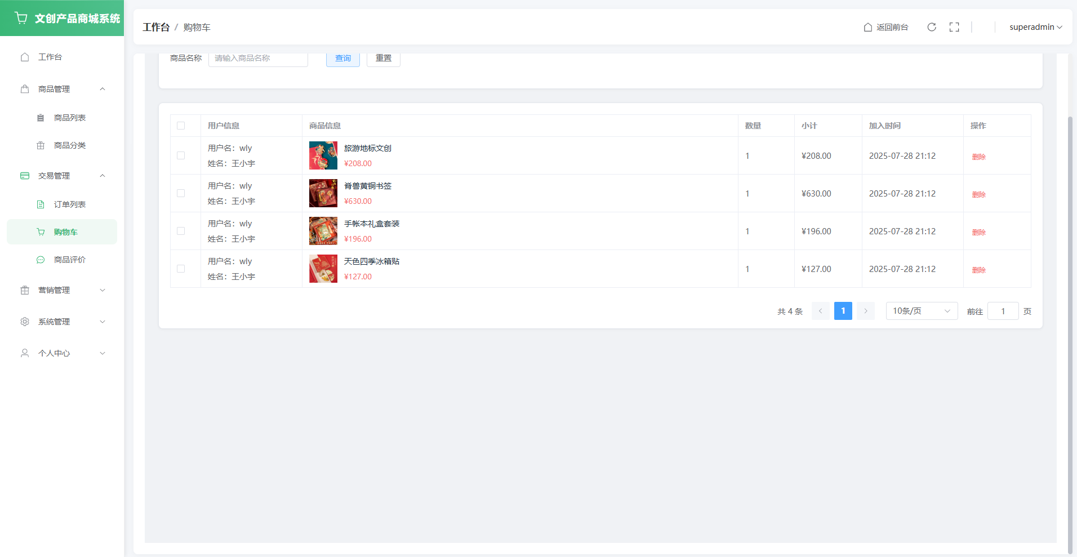The width and height of the screenshot is (1077, 557).
Task: Click the 商品评价 chat bubble icon
Action: pyautogui.click(x=41, y=260)
